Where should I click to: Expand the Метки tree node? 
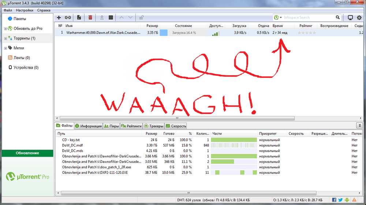(5, 48)
